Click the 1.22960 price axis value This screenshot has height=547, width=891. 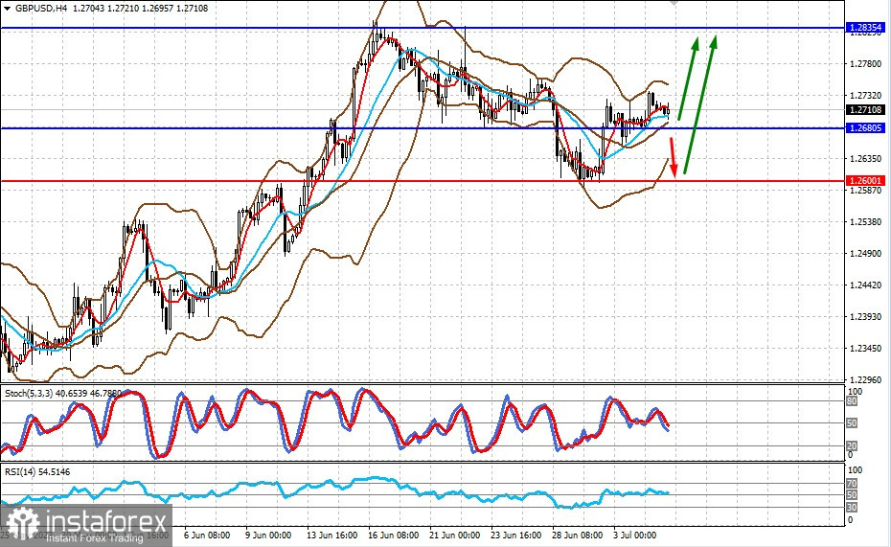[x=865, y=379]
